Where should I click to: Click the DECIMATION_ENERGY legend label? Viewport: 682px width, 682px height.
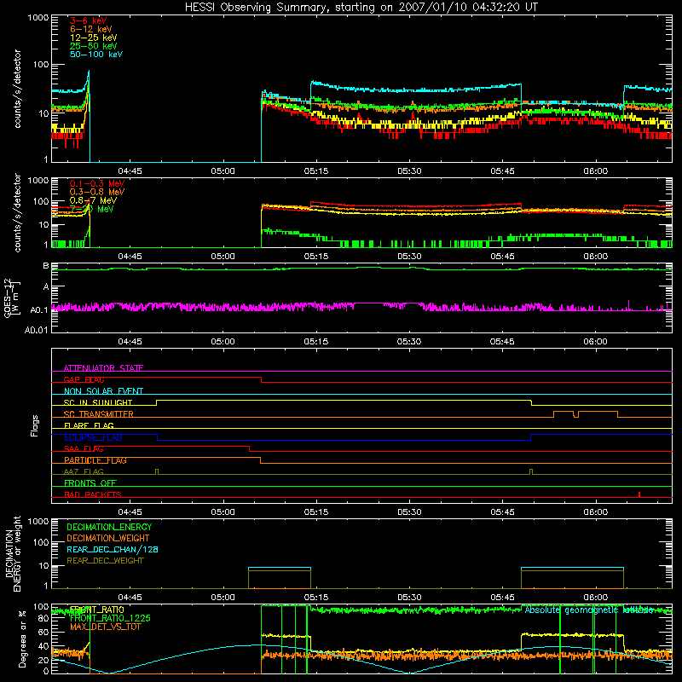(109, 527)
